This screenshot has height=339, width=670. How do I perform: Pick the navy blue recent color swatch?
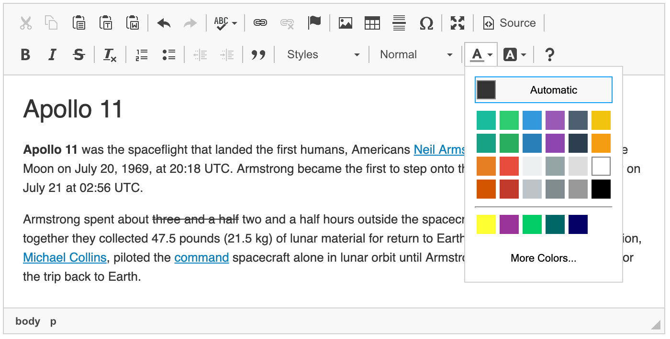(578, 224)
